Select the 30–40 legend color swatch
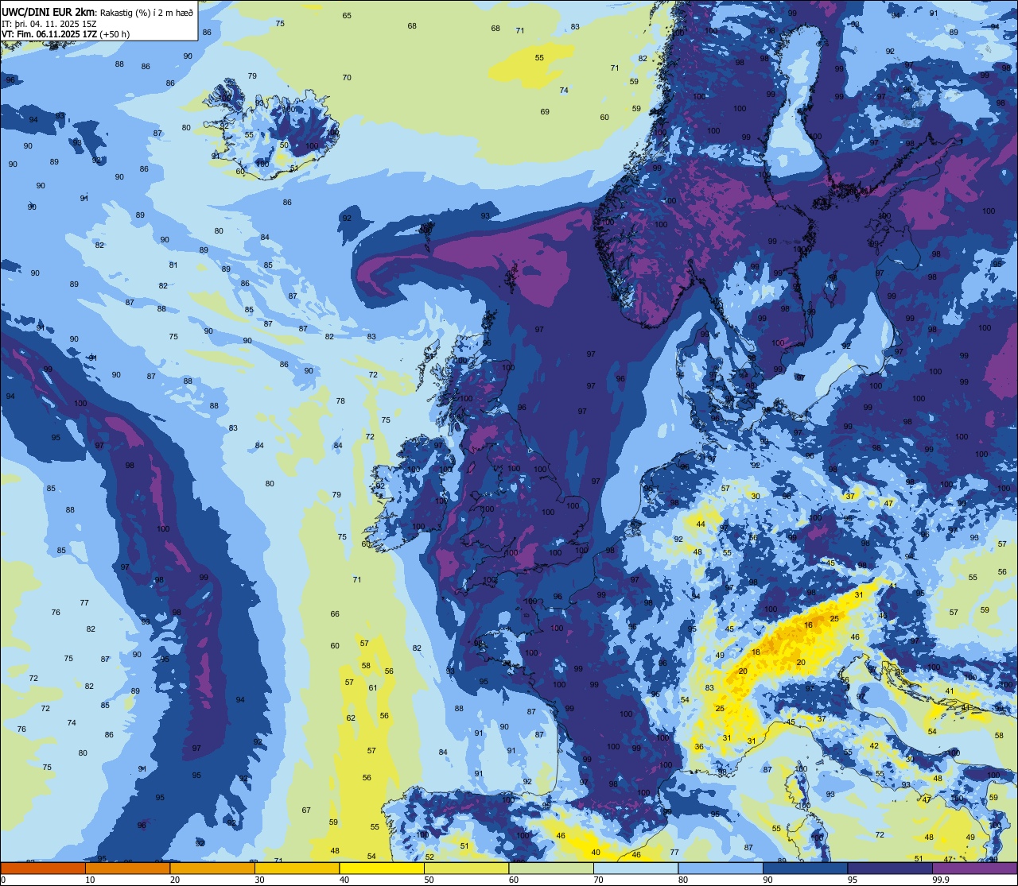 tap(297, 868)
